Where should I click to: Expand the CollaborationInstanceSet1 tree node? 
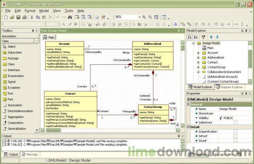click(x=198, y=72)
